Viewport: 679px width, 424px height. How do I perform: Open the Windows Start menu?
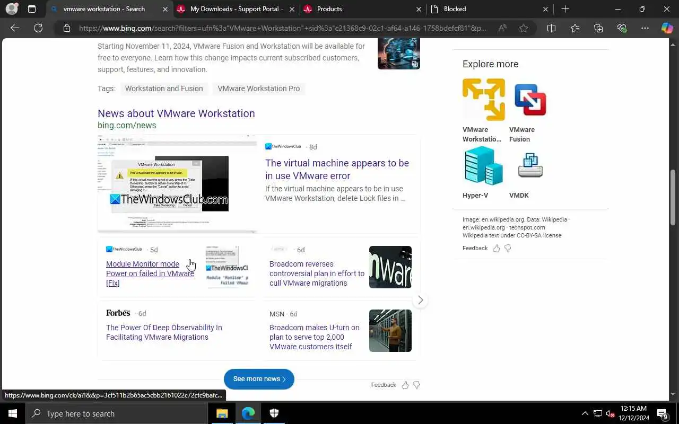tap(13, 413)
